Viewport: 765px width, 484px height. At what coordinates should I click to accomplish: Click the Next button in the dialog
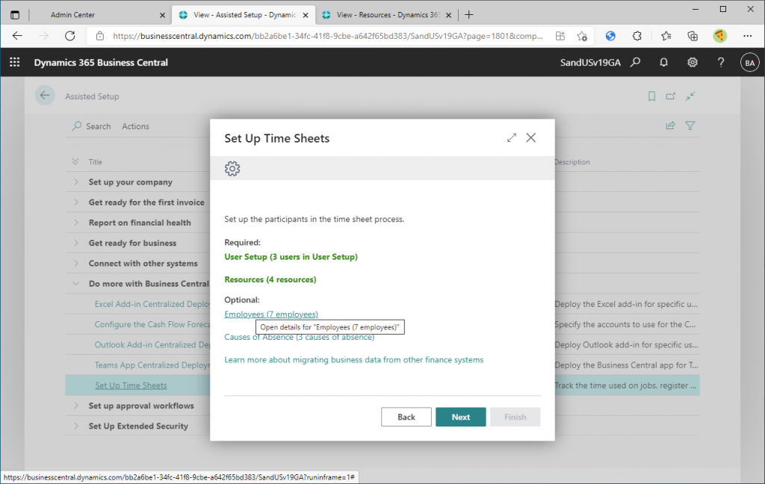pos(460,417)
